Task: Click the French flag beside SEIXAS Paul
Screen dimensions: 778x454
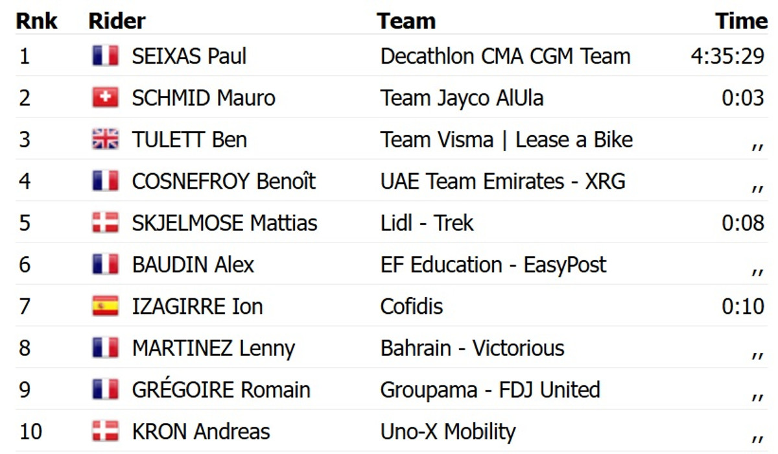Action: (105, 56)
